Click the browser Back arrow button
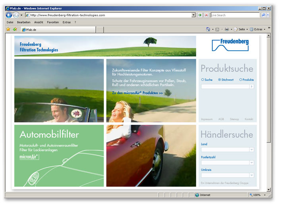The width and height of the screenshot is (298, 210). [9, 15]
